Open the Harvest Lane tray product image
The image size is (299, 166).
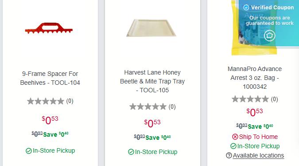tap(151, 28)
